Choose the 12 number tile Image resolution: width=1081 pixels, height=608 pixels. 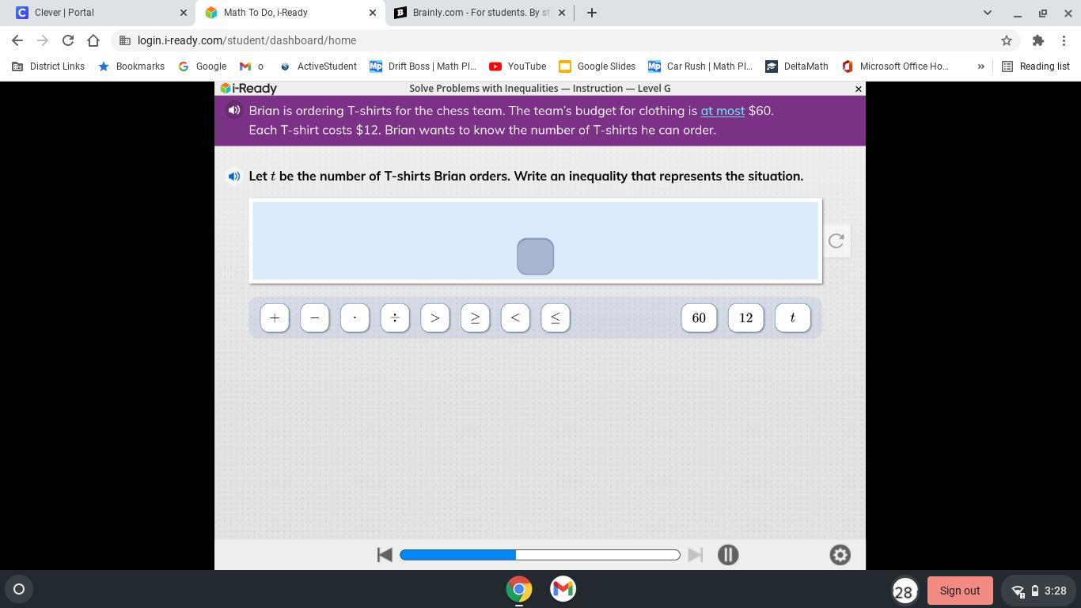pyautogui.click(x=745, y=317)
